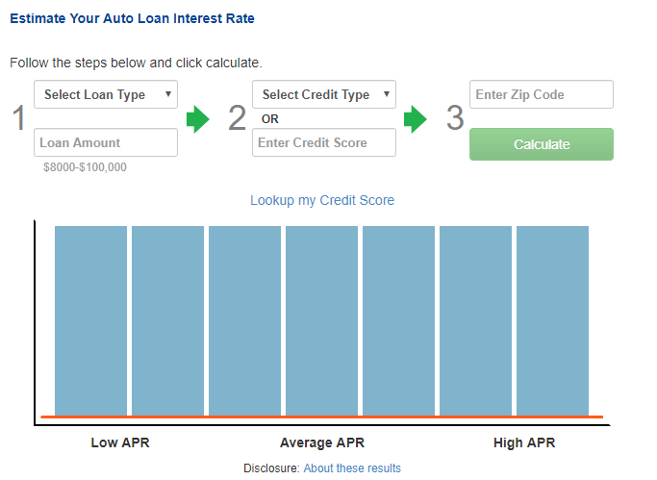Image resolution: width=657 pixels, height=480 pixels.
Task: Click the Average APR axis label
Action: pyautogui.click(x=322, y=442)
